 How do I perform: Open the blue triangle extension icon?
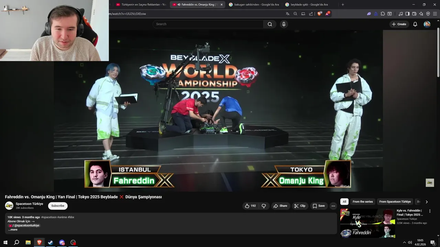376,14
